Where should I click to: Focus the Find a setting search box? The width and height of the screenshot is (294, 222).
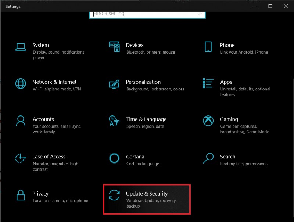pos(143,14)
